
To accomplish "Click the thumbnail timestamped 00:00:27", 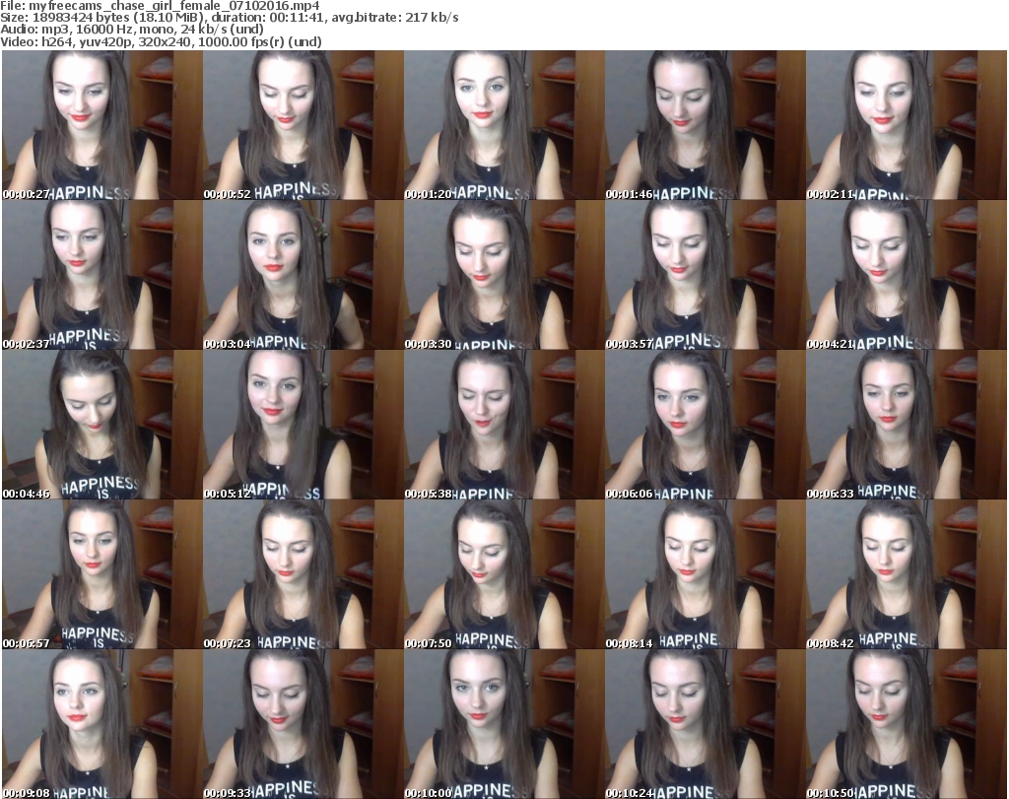I will click(101, 125).
